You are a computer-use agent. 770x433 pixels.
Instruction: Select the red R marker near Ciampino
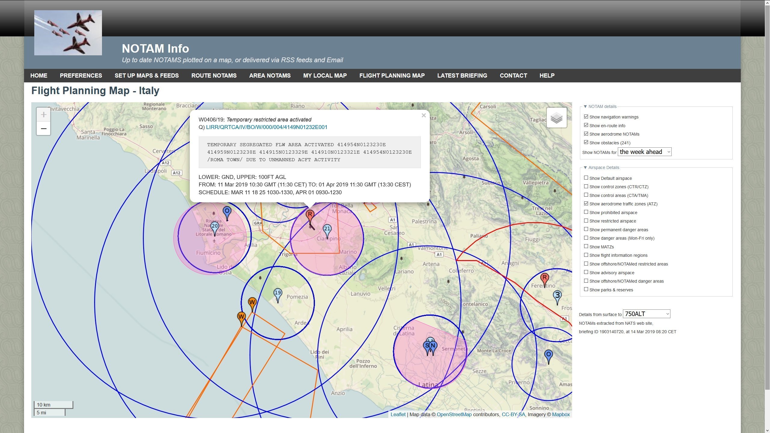coord(310,216)
